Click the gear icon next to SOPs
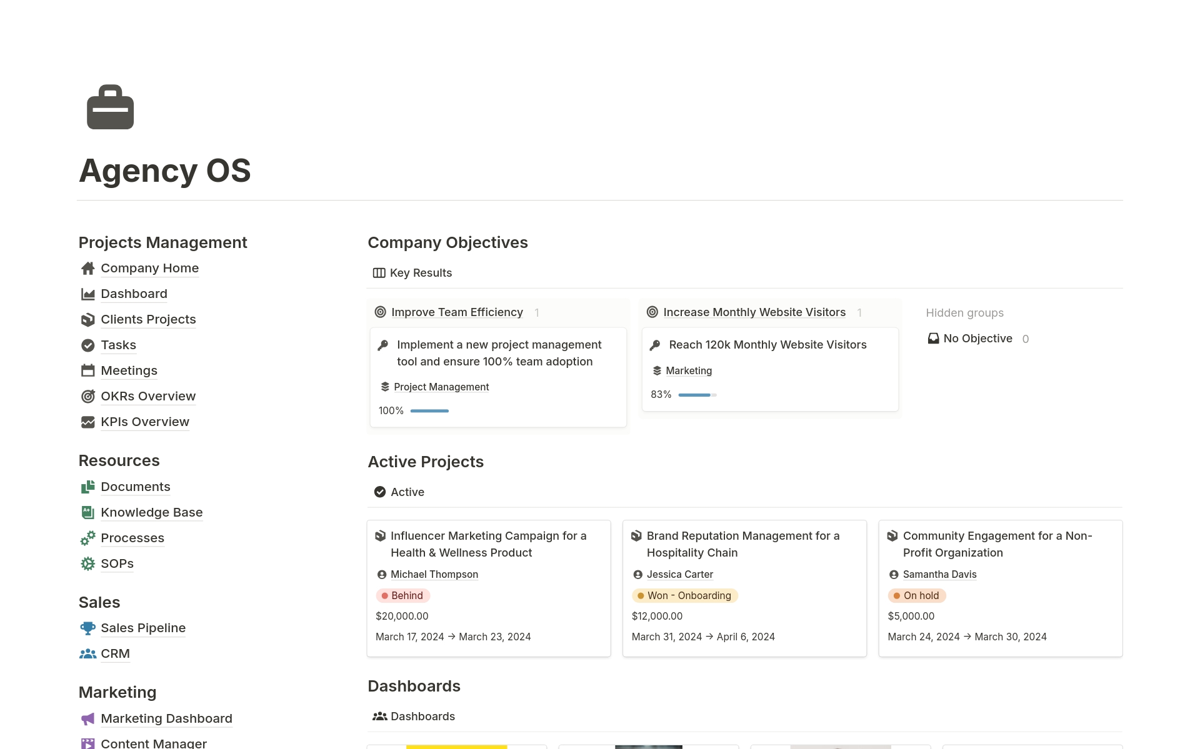 (88, 563)
